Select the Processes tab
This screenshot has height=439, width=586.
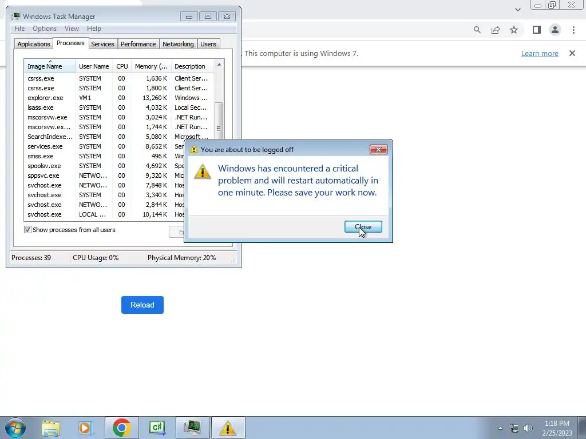70,43
